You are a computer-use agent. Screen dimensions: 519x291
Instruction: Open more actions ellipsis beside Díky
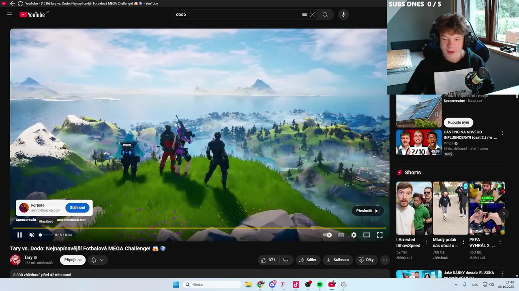tap(385, 260)
